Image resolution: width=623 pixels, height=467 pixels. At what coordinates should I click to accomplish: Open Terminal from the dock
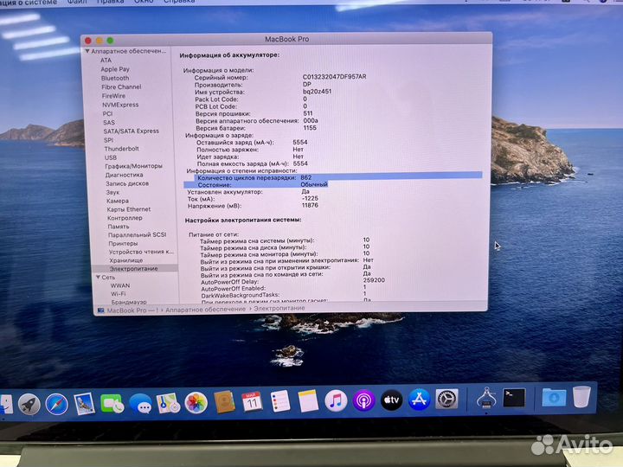514,398
